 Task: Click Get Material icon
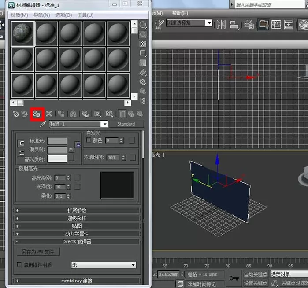(16, 114)
